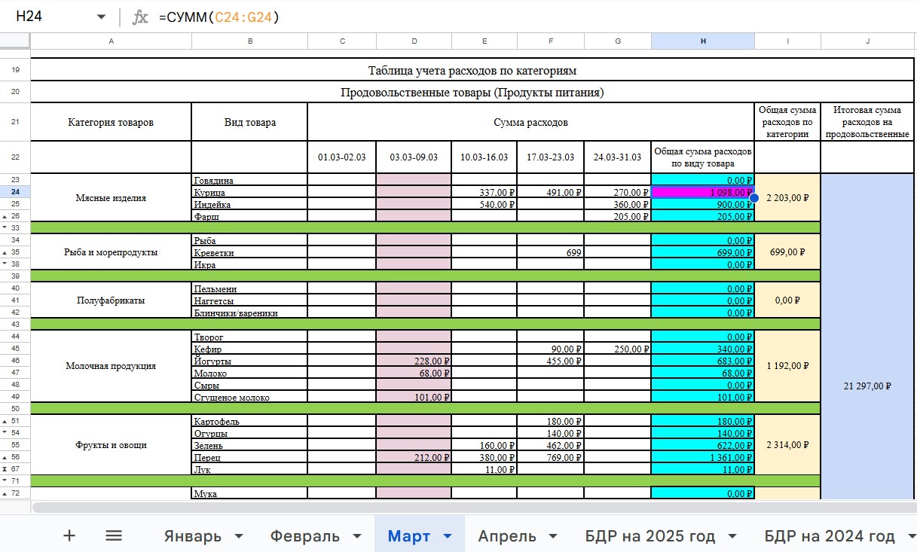Select column H header
This screenshot has width=917, height=552.
click(702, 41)
